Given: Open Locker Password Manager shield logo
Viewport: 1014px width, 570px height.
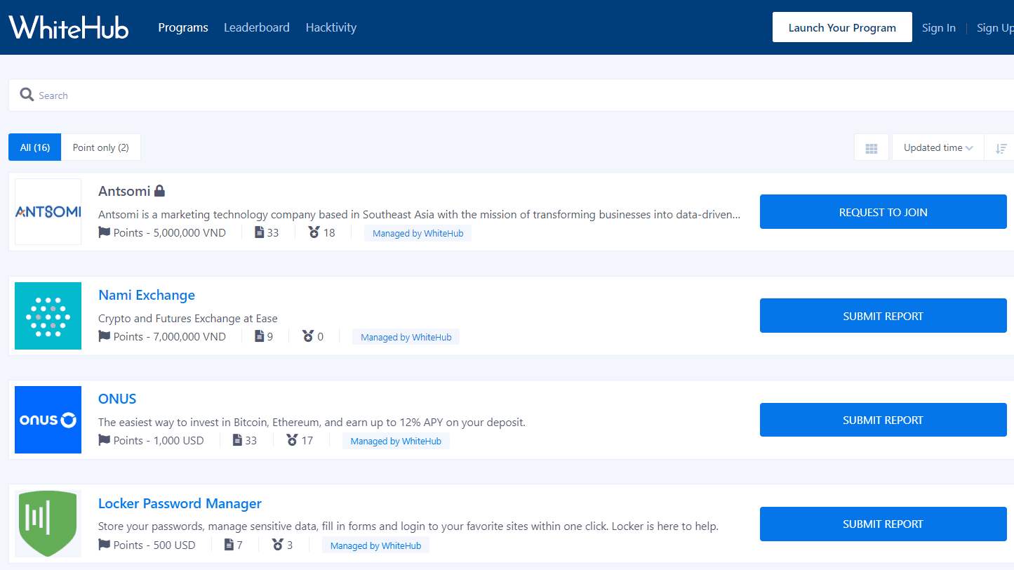Looking at the screenshot, I should [48, 524].
